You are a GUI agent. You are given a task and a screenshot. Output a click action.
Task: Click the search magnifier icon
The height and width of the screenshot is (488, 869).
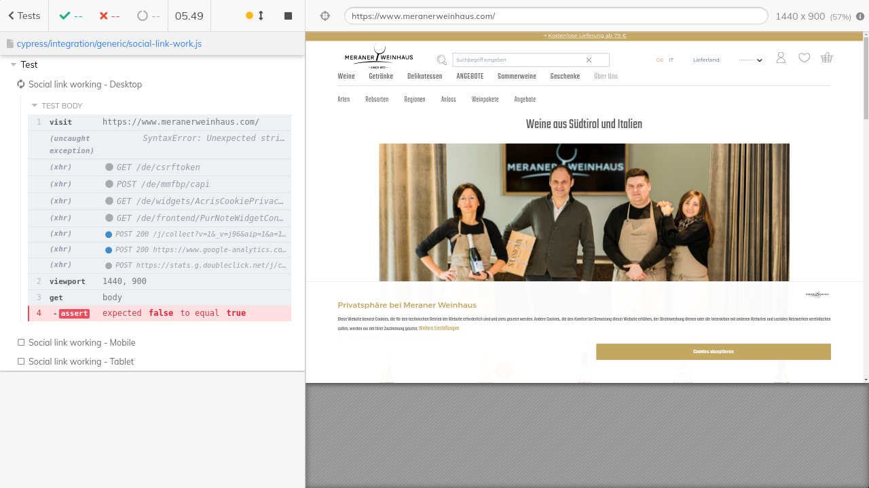442,60
